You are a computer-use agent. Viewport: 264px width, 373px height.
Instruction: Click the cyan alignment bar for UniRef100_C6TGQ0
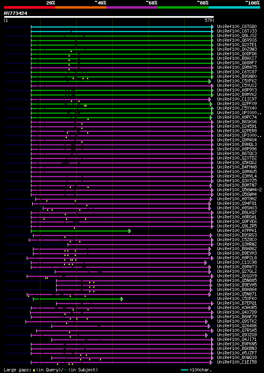tap(121, 27)
